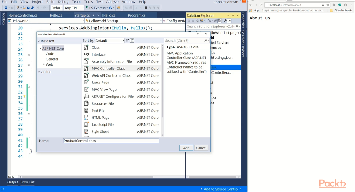Click the Search Solution Explorer box
This screenshot has height=192, width=355.
coord(213,26)
